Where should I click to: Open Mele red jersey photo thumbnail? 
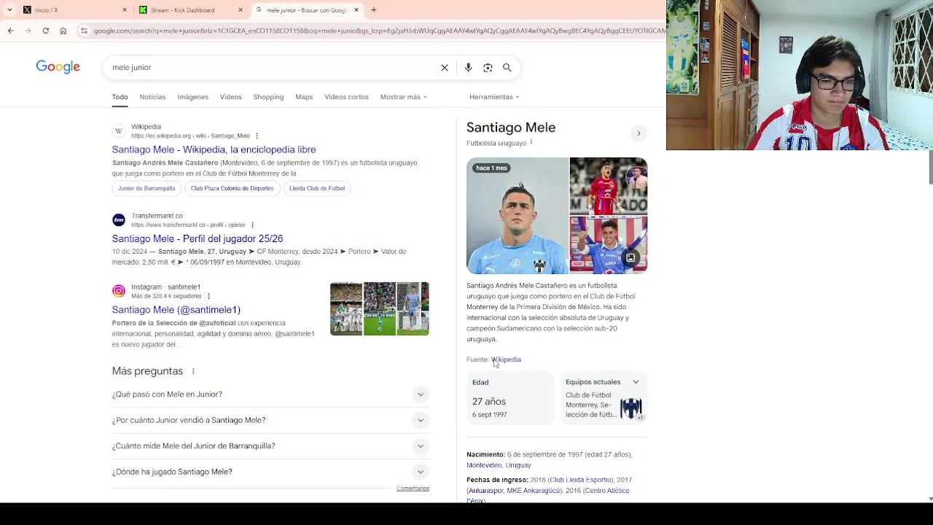click(609, 186)
